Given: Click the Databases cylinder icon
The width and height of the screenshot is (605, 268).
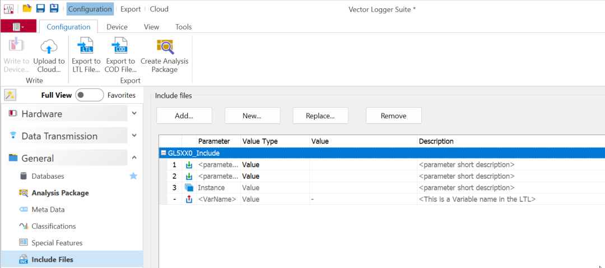Looking at the screenshot, I should tap(24, 176).
